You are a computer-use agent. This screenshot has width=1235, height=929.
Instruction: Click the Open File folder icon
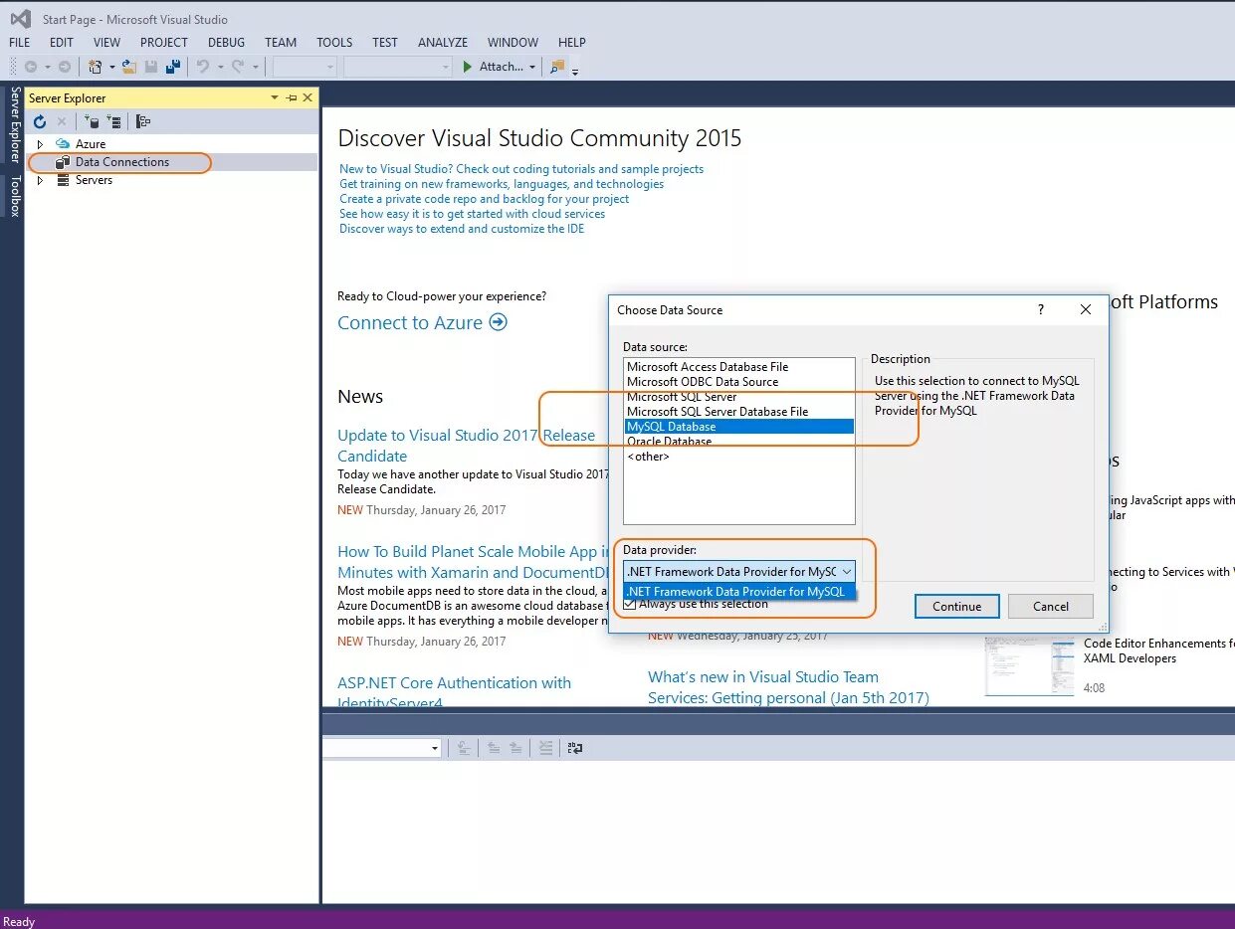tap(129, 67)
